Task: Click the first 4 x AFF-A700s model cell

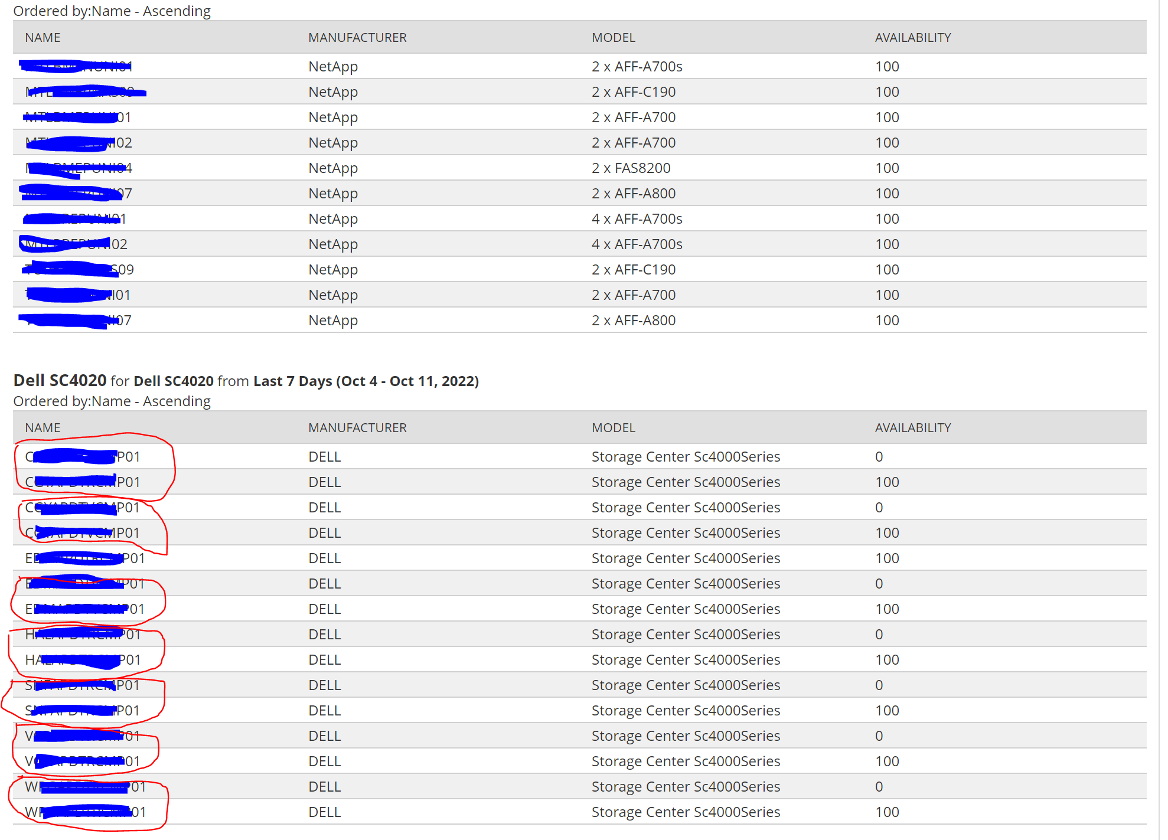Action: click(x=637, y=219)
